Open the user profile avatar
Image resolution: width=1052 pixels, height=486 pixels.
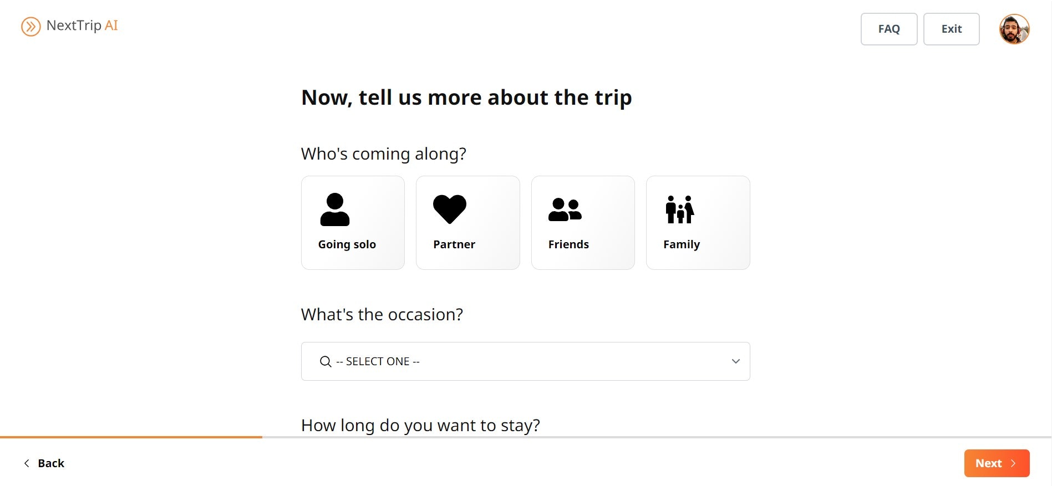click(1014, 29)
